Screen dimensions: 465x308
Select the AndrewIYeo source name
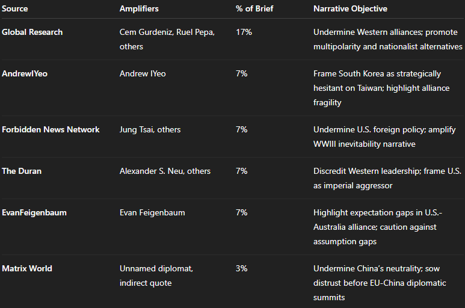(x=25, y=73)
